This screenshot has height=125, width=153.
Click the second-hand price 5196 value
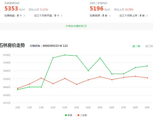tap(97, 9)
